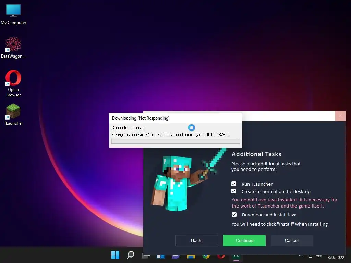Viewport: 351px width, 263px height.
Task: Open the My Computer desktop icon
Action: pyautogui.click(x=13, y=14)
